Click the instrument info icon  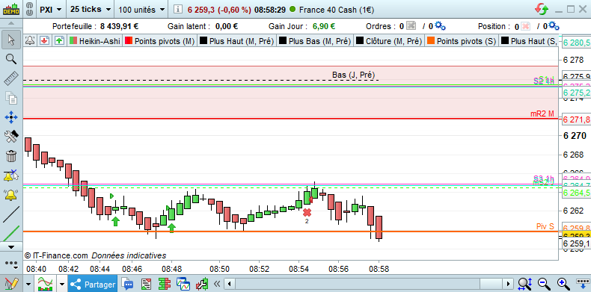pyautogui.click(x=179, y=10)
